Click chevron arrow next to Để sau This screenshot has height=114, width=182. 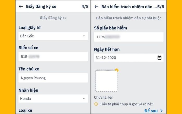(x=161, y=111)
